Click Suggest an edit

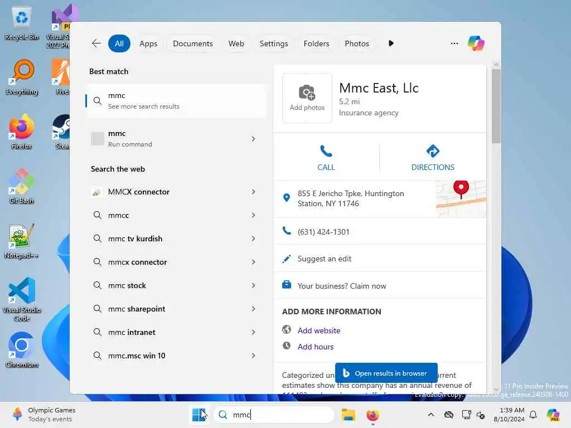click(325, 259)
